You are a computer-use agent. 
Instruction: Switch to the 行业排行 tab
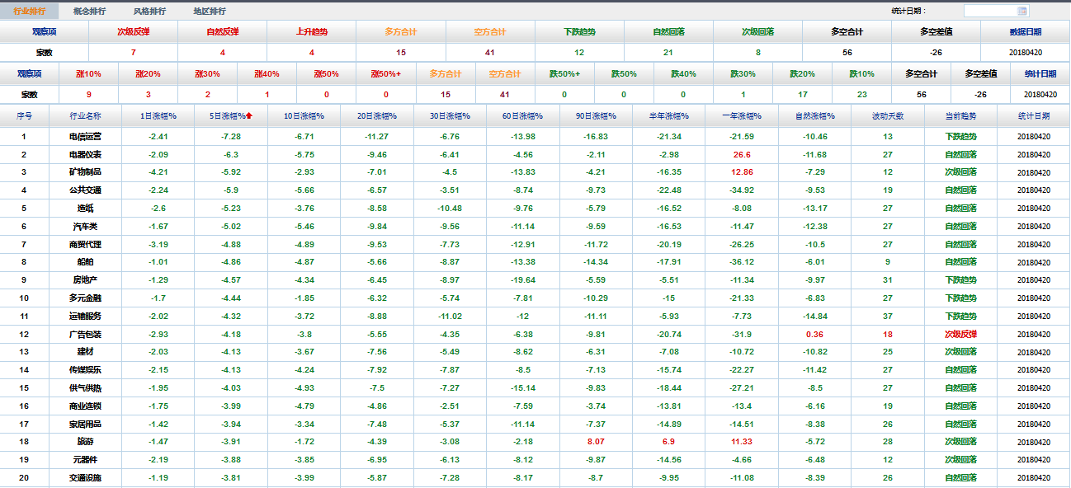[x=30, y=12]
